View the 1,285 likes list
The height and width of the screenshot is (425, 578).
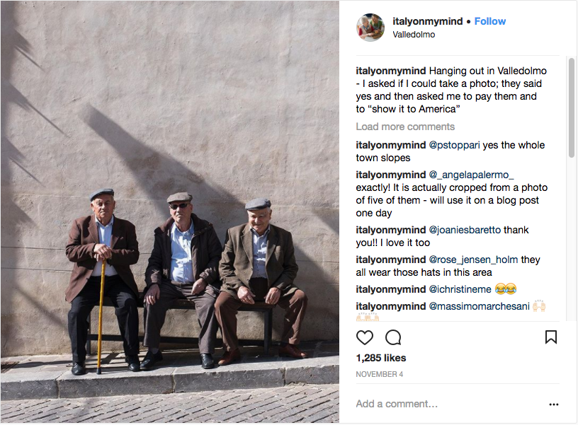[381, 358]
